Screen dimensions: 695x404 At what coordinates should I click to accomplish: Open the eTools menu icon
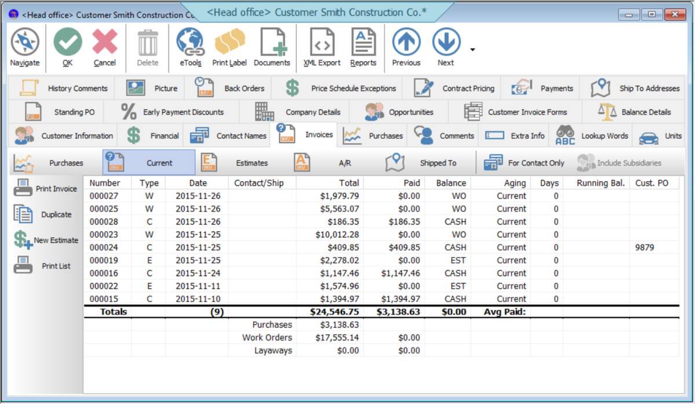190,45
